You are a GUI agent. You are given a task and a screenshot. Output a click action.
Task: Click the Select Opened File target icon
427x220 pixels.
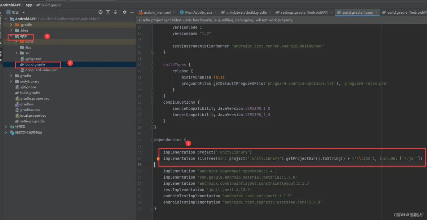point(101,12)
